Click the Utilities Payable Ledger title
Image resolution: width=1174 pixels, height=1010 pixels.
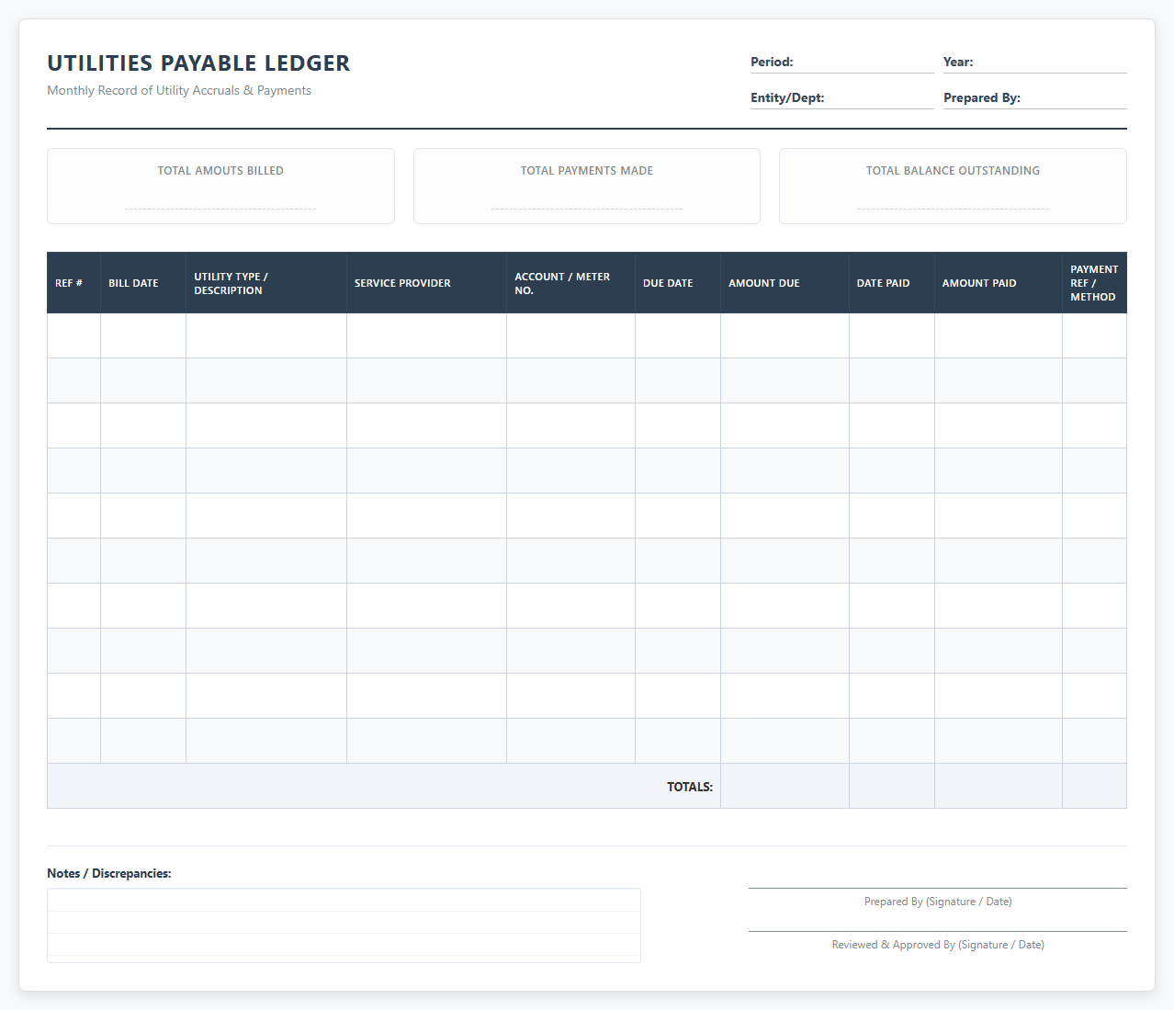pos(198,63)
